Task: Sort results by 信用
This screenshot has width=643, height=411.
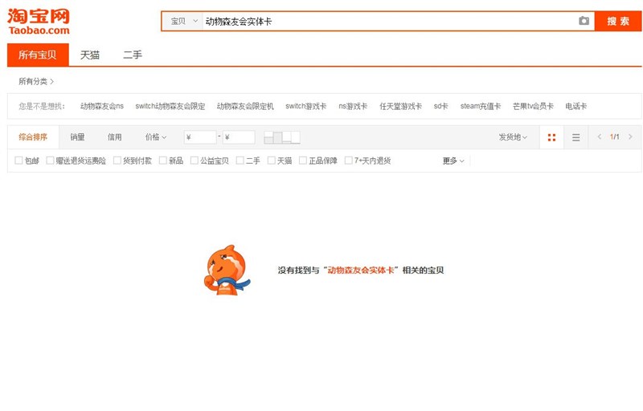Action: click(x=114, y=137)
